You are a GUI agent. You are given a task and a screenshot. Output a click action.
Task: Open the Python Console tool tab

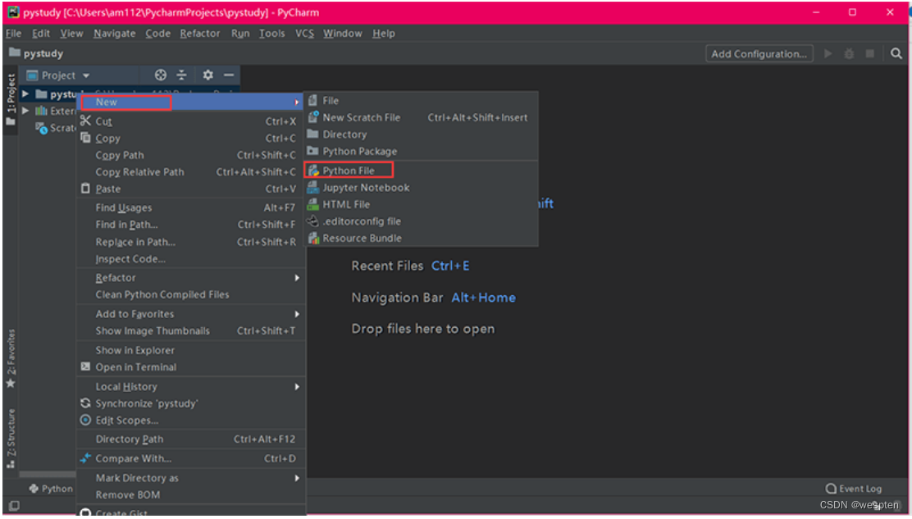click(51, 489)
